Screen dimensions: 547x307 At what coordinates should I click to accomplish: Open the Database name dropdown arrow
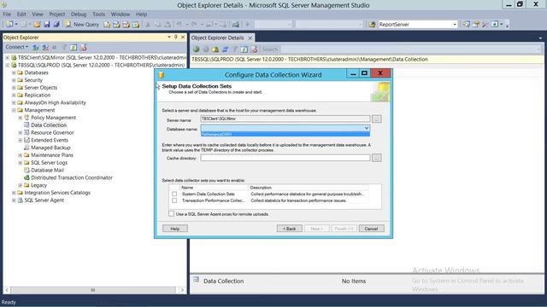coord(367,128)
